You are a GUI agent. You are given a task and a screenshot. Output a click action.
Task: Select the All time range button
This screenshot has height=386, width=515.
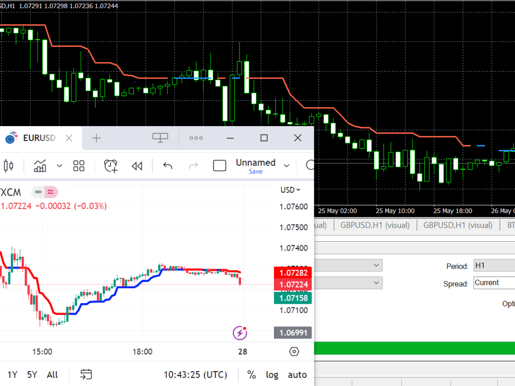tap(52, 375)
